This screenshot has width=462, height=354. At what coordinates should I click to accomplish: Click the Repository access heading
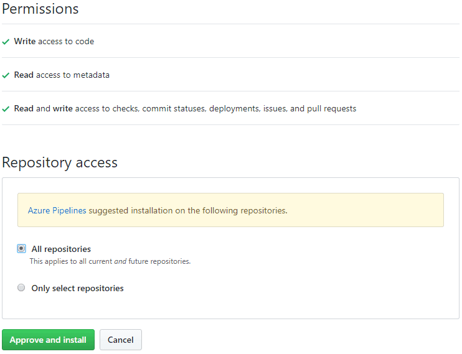(60, 162)
